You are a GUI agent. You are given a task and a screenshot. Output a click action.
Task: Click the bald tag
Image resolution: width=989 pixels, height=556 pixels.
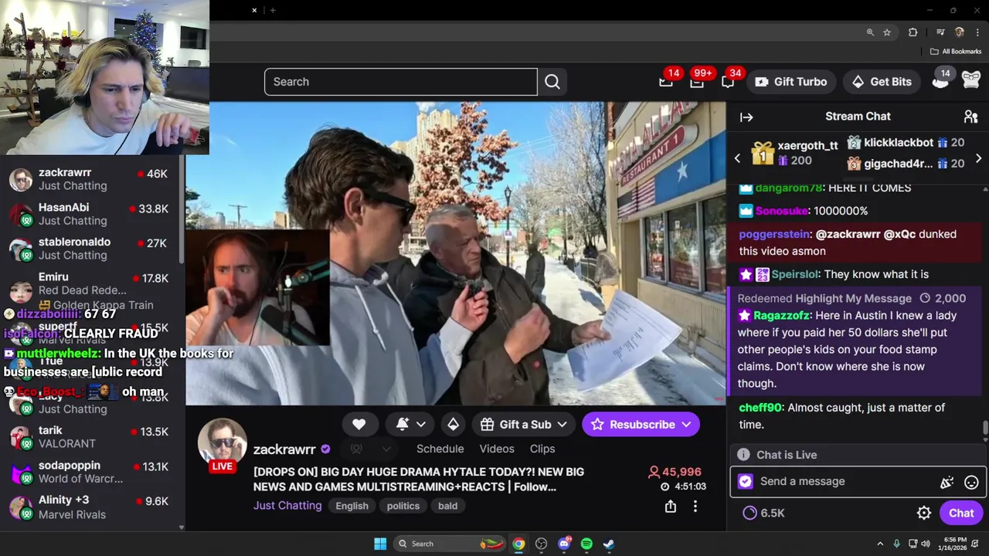(448, 506)
